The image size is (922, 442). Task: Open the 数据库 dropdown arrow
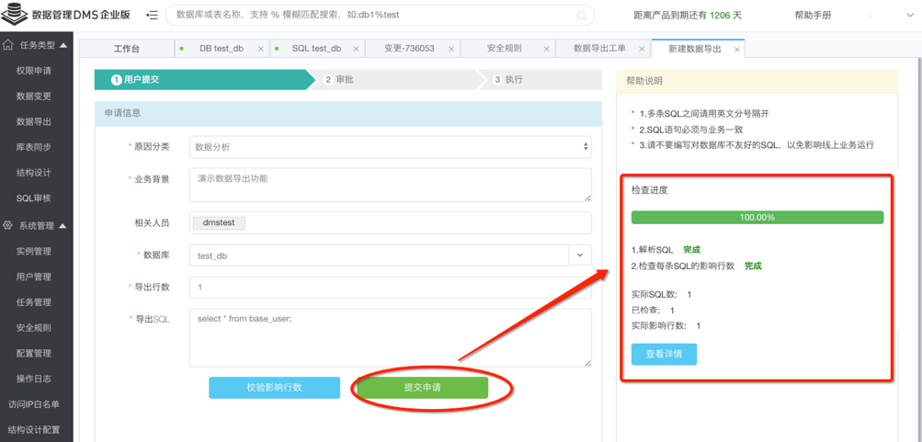(x=580, y=255)
